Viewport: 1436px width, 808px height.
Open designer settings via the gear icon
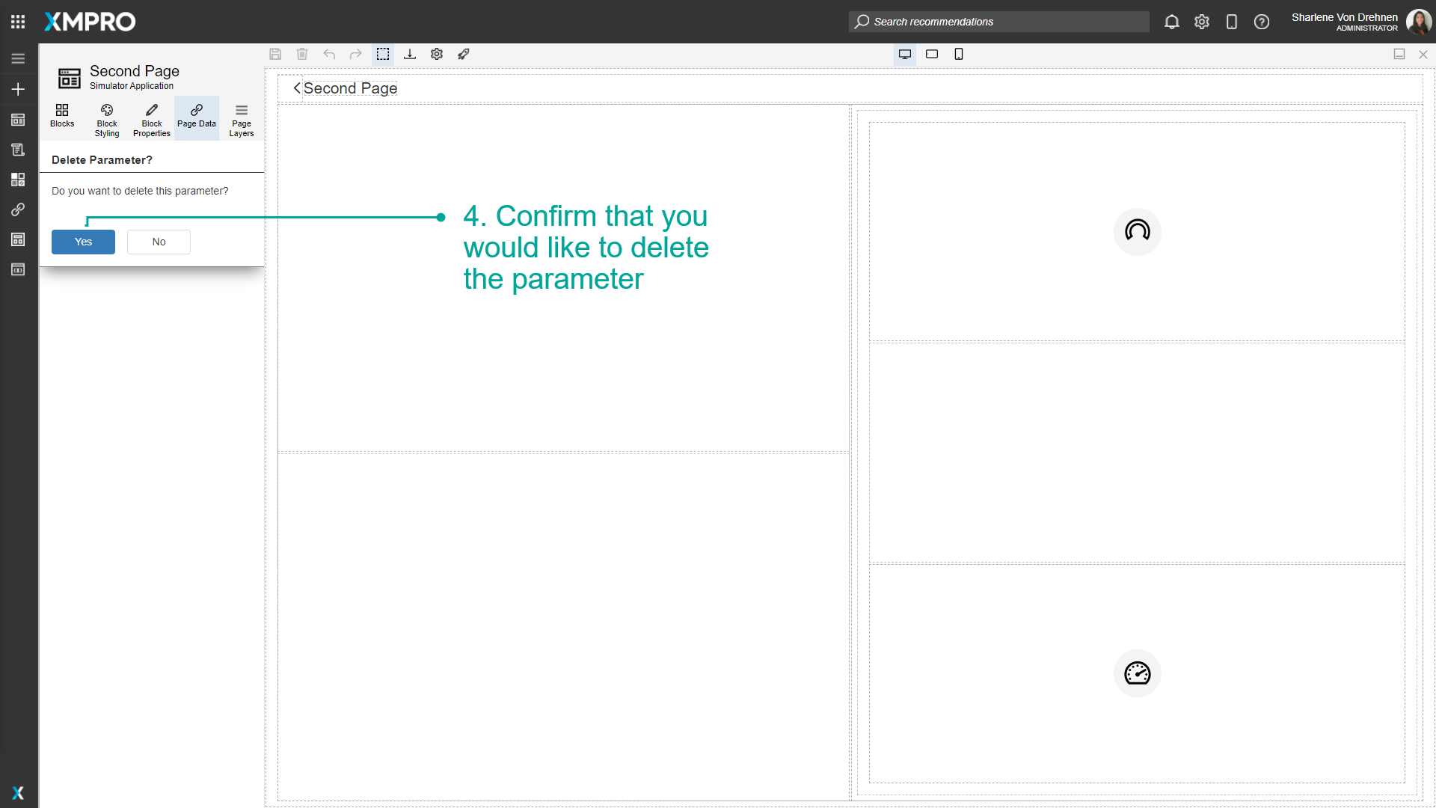(437, 54)
